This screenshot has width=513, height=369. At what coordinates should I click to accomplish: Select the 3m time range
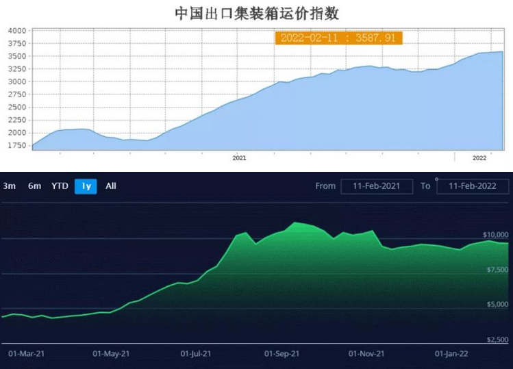click(x=10, y=186)
